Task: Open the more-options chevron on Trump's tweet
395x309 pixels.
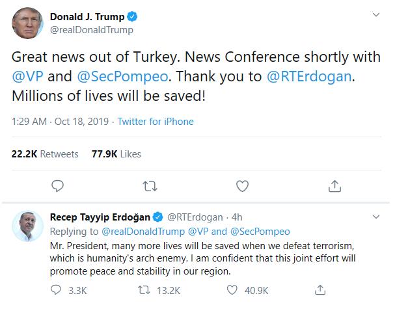Action: pos(376,15)
